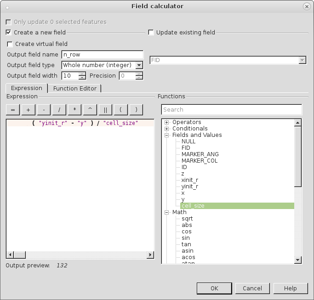314x300 pixels.
Task: Click inside the expression editor area
Action: [80, 186]
